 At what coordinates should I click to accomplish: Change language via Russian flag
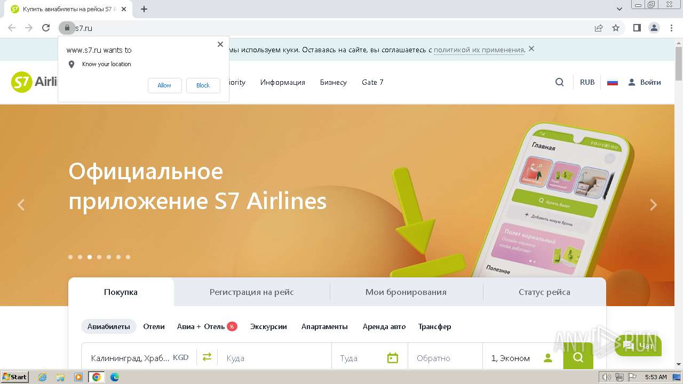[x=613, y=82]
